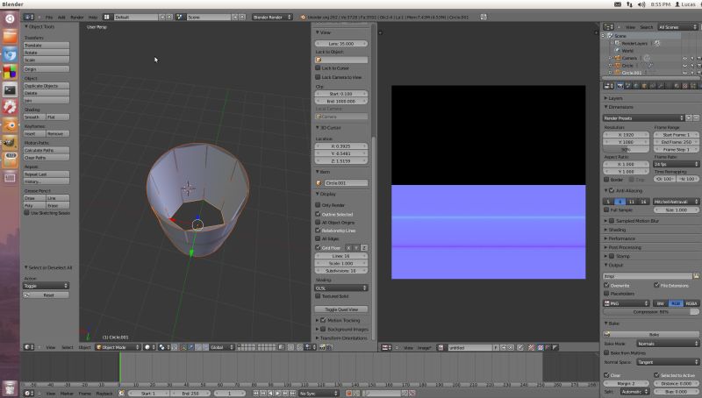Viewport: 702px width, 398px height.
Task: Click the remove render preset minus icon
Action: (x=696, y=118)
